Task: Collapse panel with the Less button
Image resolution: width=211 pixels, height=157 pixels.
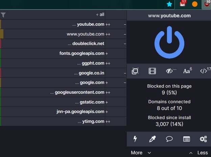Action: pos(198,153)
